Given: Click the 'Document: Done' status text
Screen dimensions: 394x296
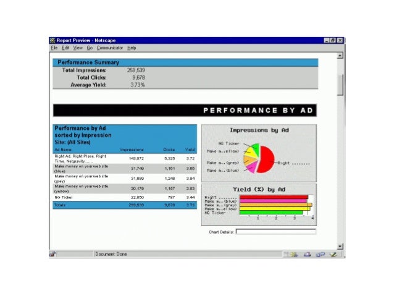Looking at the screenshot, I should pos(111,254).
